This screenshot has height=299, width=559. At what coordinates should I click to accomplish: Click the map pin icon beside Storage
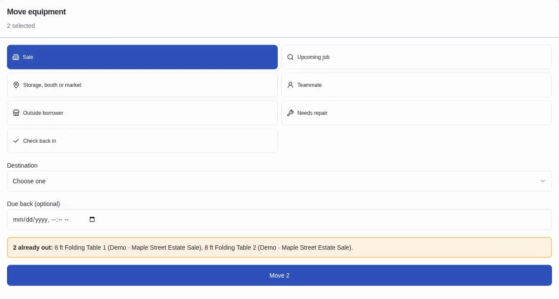click(16, 85)
